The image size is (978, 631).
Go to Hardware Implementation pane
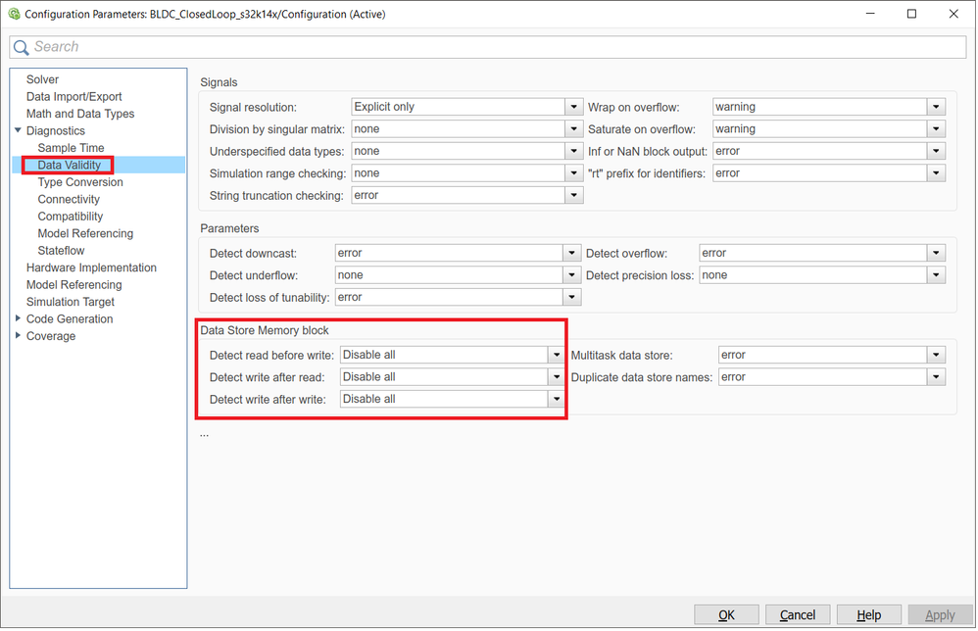point(91,267)
